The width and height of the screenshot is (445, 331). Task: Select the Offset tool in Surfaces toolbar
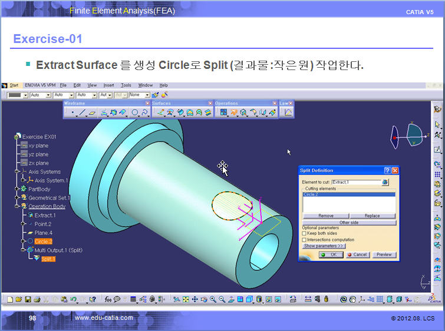coord(170,112)
